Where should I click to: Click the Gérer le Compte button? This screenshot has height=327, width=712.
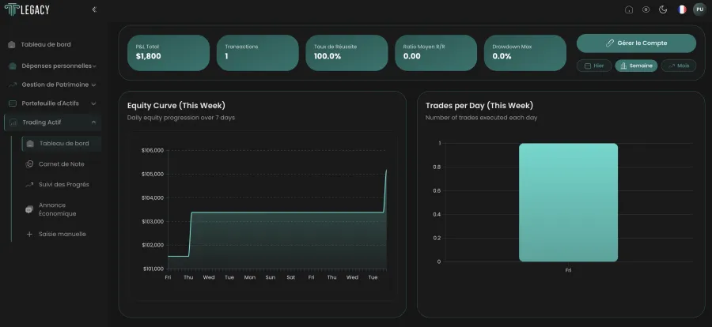click(636, 43)
